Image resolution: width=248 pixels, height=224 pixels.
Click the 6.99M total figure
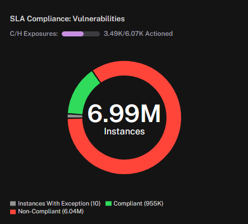[x=124, y=114]
